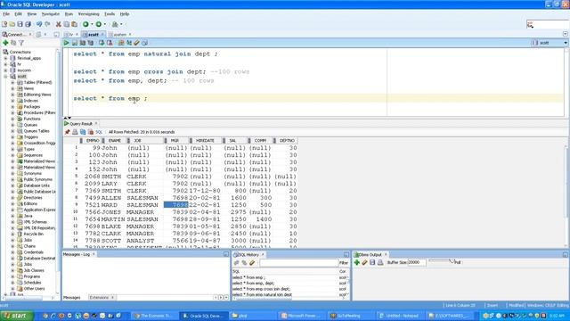The image size is (570, 321).
Task: Click the Open folder icon in the main toolbar
Action: 12,24
